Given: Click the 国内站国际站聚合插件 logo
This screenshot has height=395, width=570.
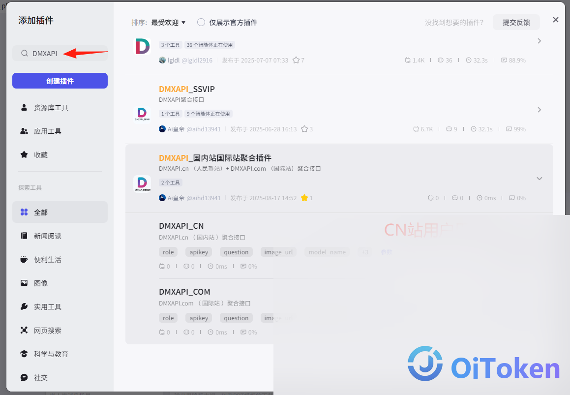Looking at the screenshot, I should tap(142, 183).
